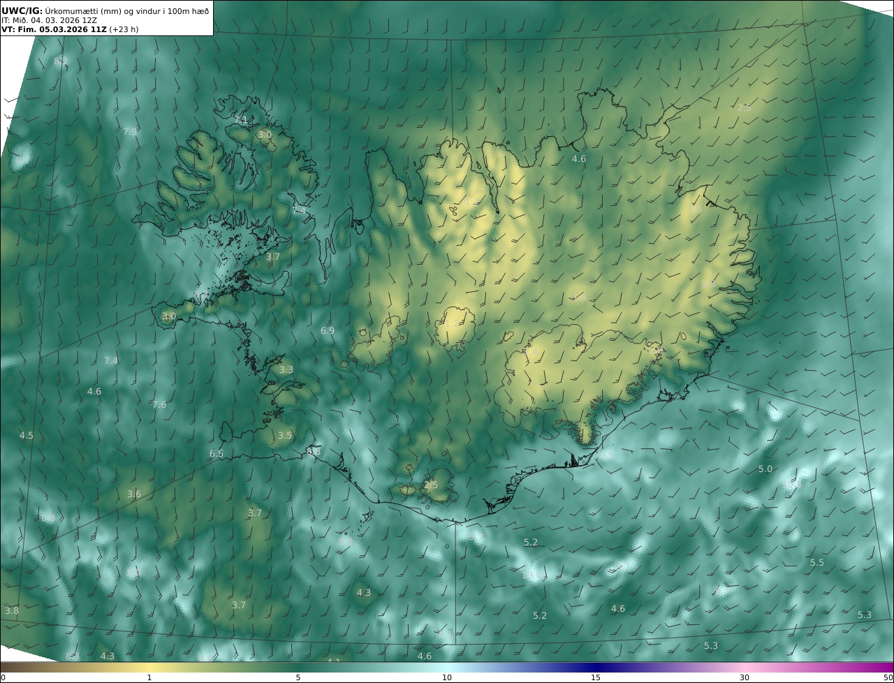The image size is (894, 683).
Task: Click the '5.5' value label in the southeast
Action: pos(817,562)
